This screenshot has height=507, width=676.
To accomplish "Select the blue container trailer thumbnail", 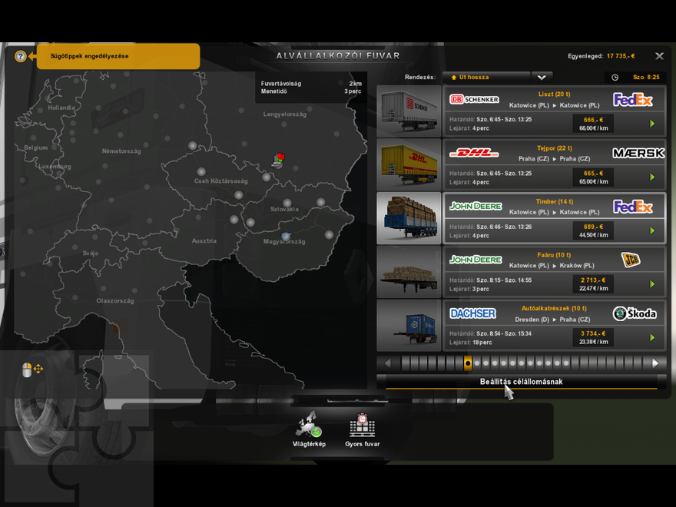I will pos(409,325).
